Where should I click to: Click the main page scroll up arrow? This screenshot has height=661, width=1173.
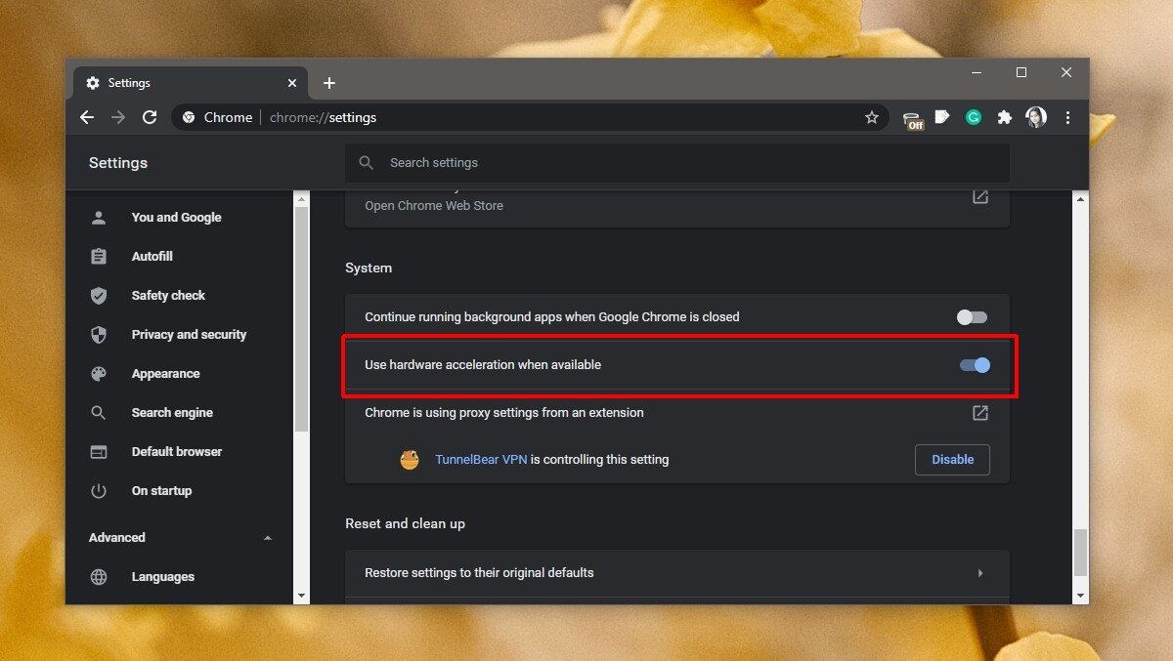1080,199
